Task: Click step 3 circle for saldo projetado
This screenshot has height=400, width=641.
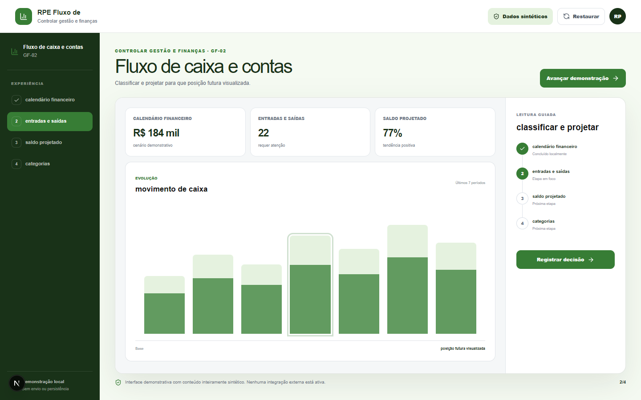Action: (x=522, y=198)
